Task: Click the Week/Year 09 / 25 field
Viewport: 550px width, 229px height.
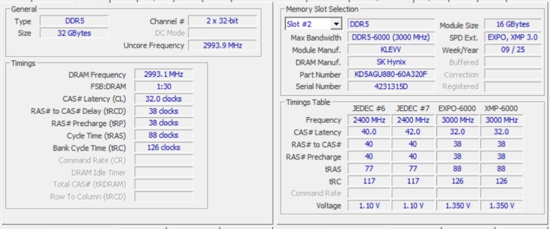Action: click(x=513, y=50)
